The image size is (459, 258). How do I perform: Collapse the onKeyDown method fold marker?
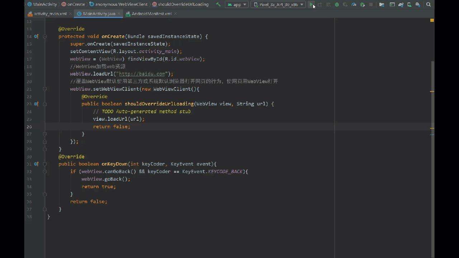[x=45, y=164]
